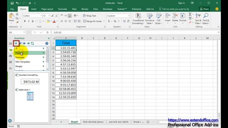Click the Undo arrow in quick access toolbar
The height and width of the screenshot is (128, 228).
coord(17,3)
